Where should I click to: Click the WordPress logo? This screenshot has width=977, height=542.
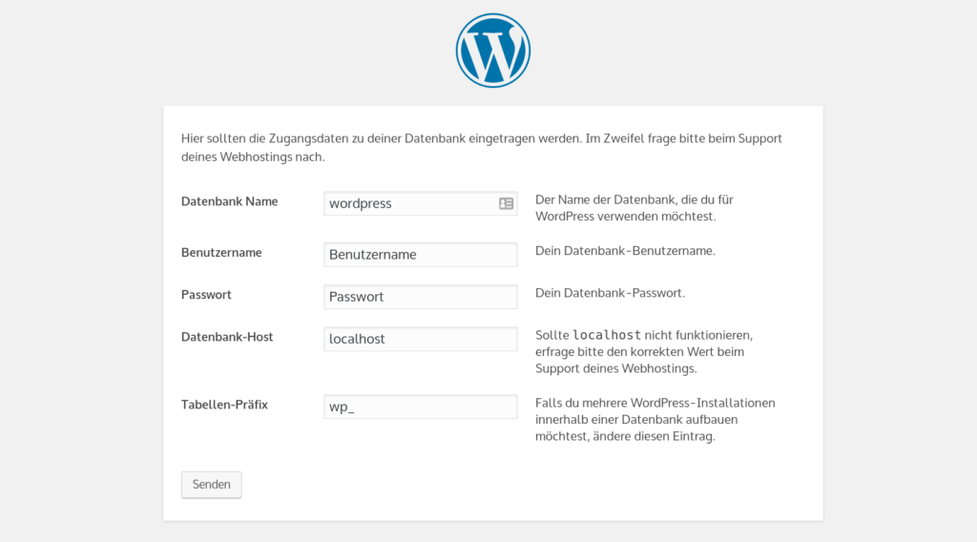(x=493, y=51)
